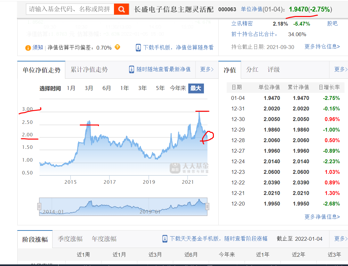The height and width of the screenshot is (266, 348).
Task: Expand 更多> in the 阶段涨幅 section header
Action: click(341, 239)
